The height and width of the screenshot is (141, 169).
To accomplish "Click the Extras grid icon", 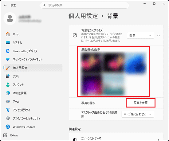I will coord(5,135).
